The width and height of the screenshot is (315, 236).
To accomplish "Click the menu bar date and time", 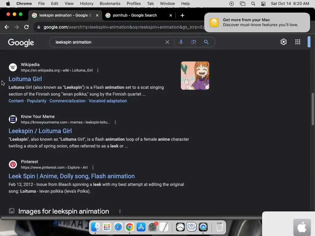I will click(290, 4).
